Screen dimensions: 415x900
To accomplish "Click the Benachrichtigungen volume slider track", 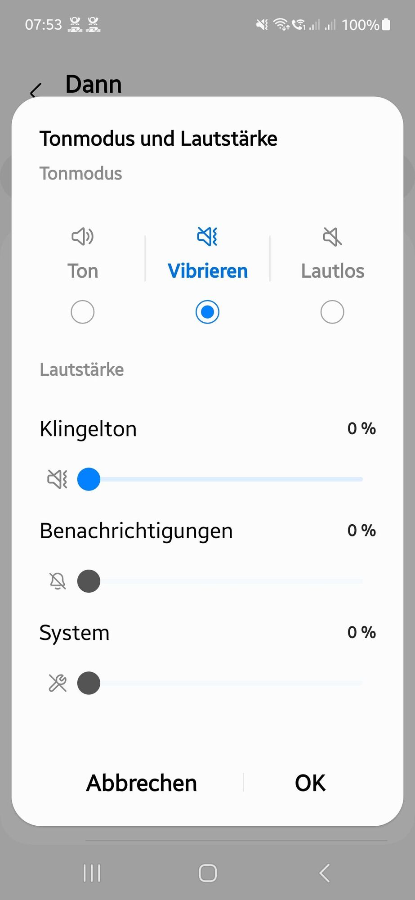I will click(220, 581).
